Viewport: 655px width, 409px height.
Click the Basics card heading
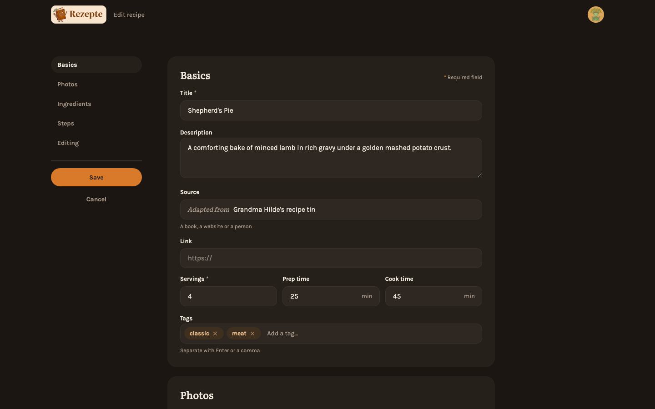pos(195,76)
